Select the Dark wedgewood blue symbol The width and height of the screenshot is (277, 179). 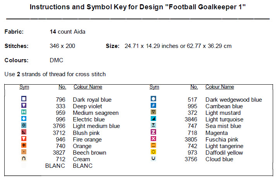click(153, 99)
